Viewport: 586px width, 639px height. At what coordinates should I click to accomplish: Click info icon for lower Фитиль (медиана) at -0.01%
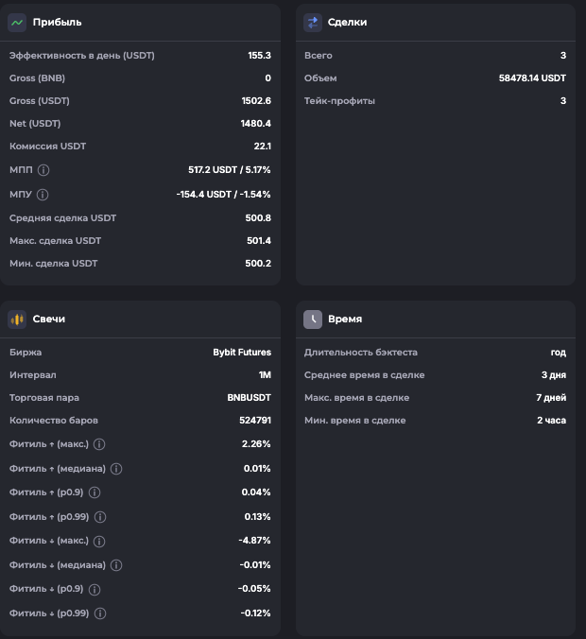(116, 565)
